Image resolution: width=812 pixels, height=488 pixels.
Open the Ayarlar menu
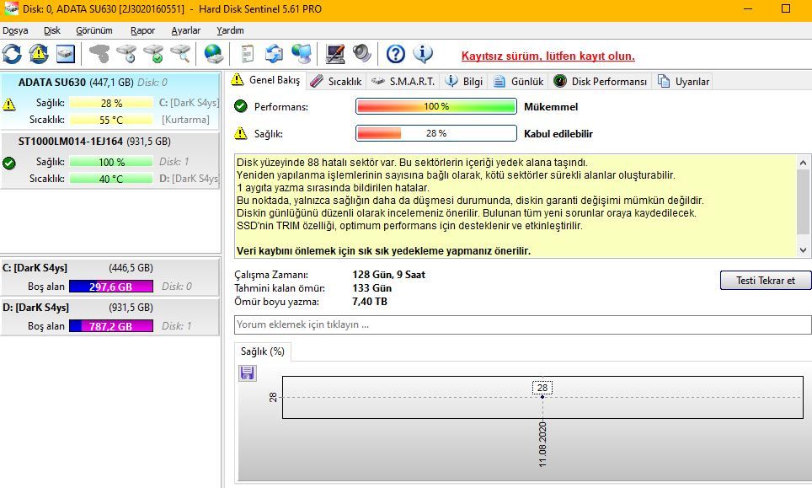tap(186, 30)
